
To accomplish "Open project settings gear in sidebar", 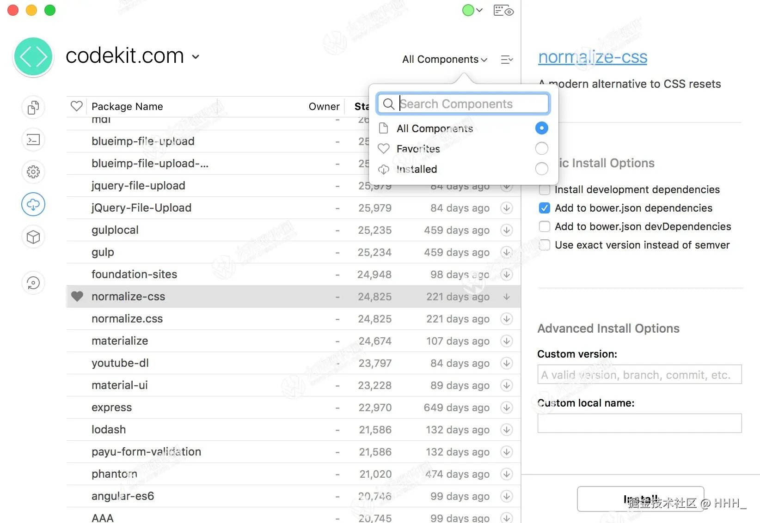I will 33,172.
